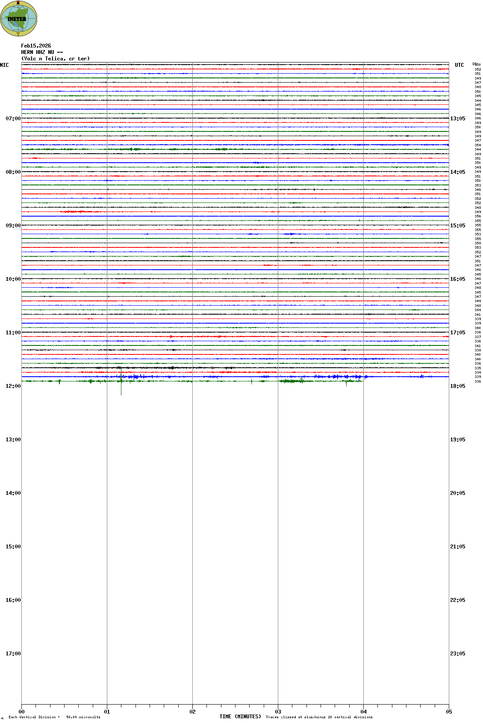483x723 pixels.
Task: Click the 05 minute axis tick label
Action: (x=449, y=712)
